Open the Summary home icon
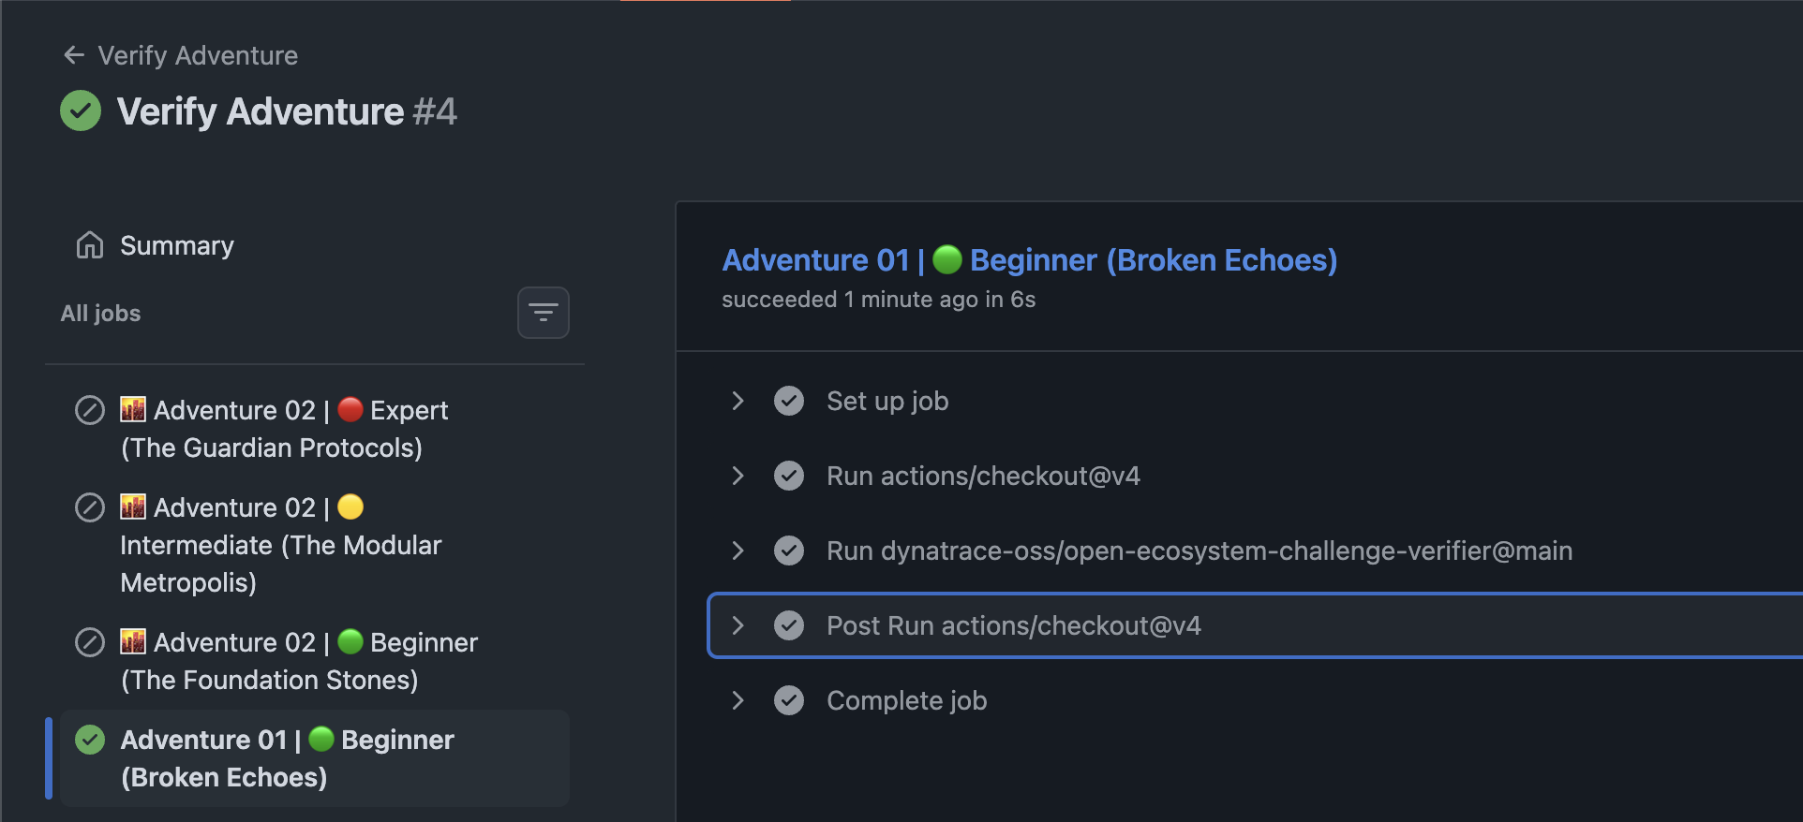1803x822 pixels. [90, 245]
